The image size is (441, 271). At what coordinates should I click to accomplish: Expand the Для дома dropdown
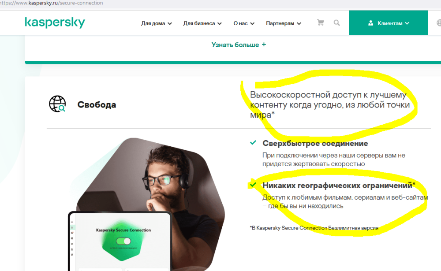(x=157, y=23)
